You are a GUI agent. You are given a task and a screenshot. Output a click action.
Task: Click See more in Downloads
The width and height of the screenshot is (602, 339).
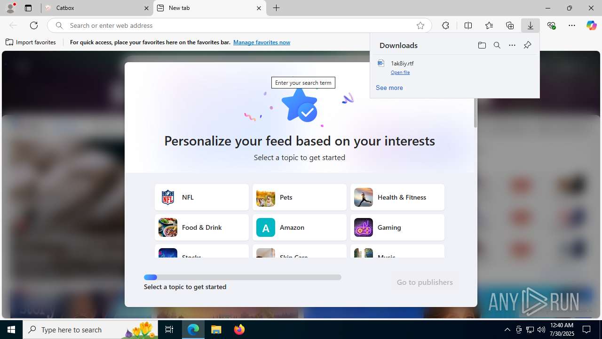tap(389, 88)
